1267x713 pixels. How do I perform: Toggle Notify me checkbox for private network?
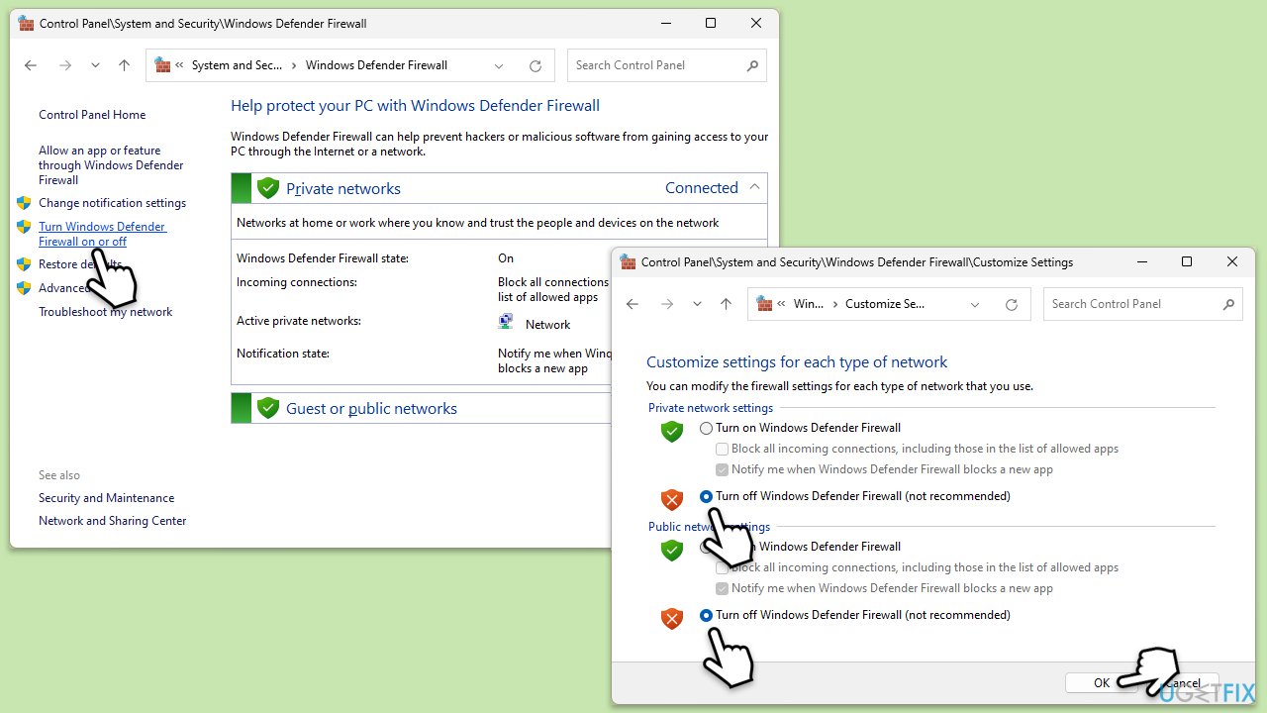pos(723,469)
